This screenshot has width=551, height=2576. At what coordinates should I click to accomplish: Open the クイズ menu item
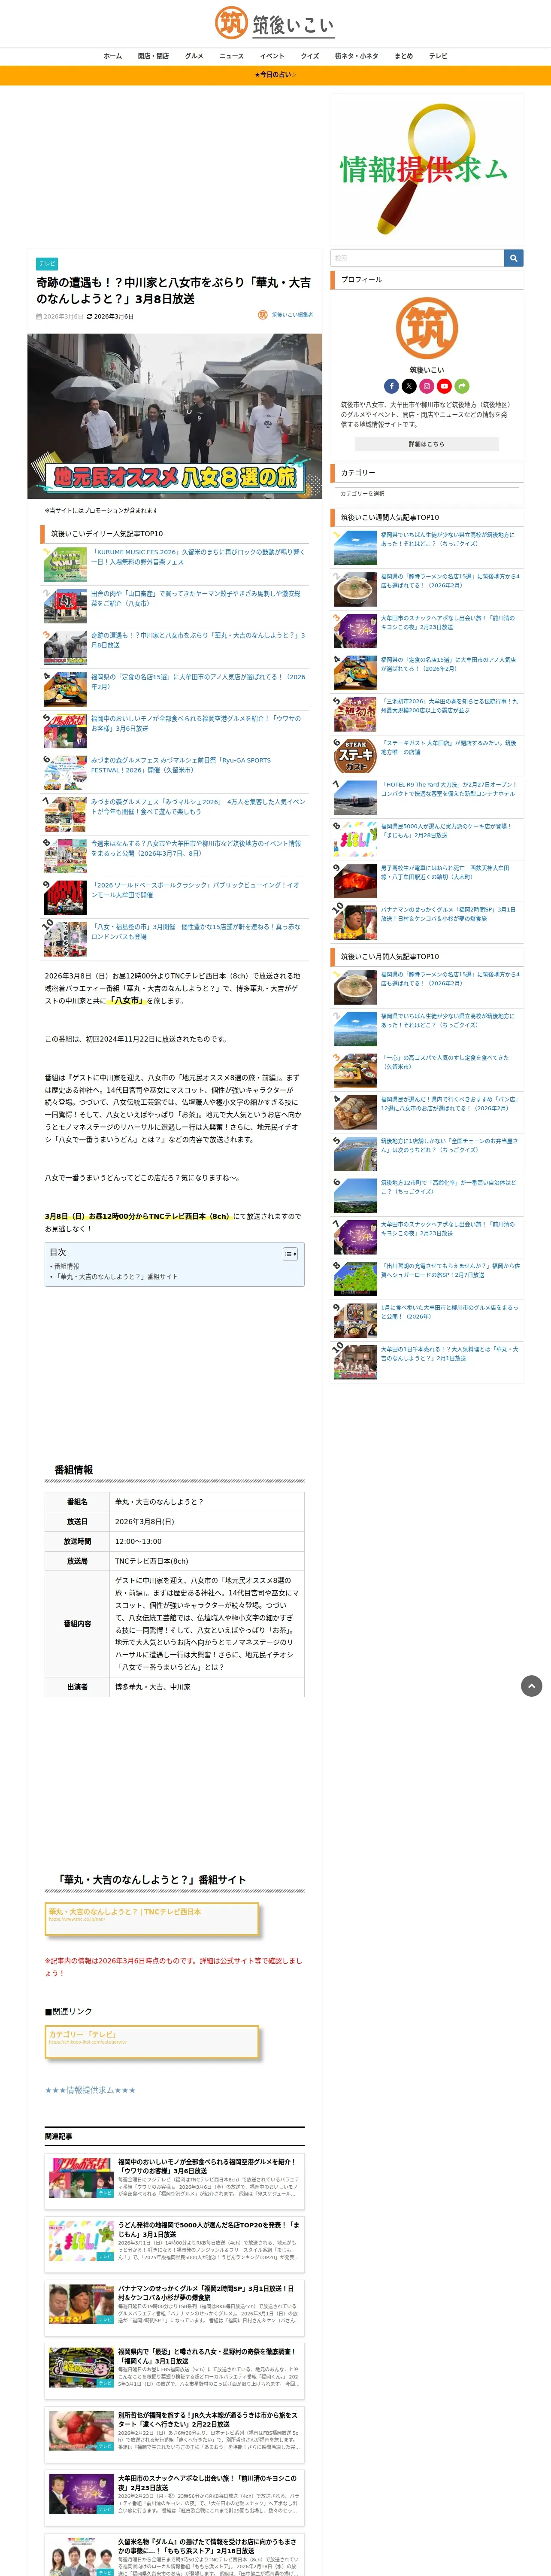coord(310,56)
